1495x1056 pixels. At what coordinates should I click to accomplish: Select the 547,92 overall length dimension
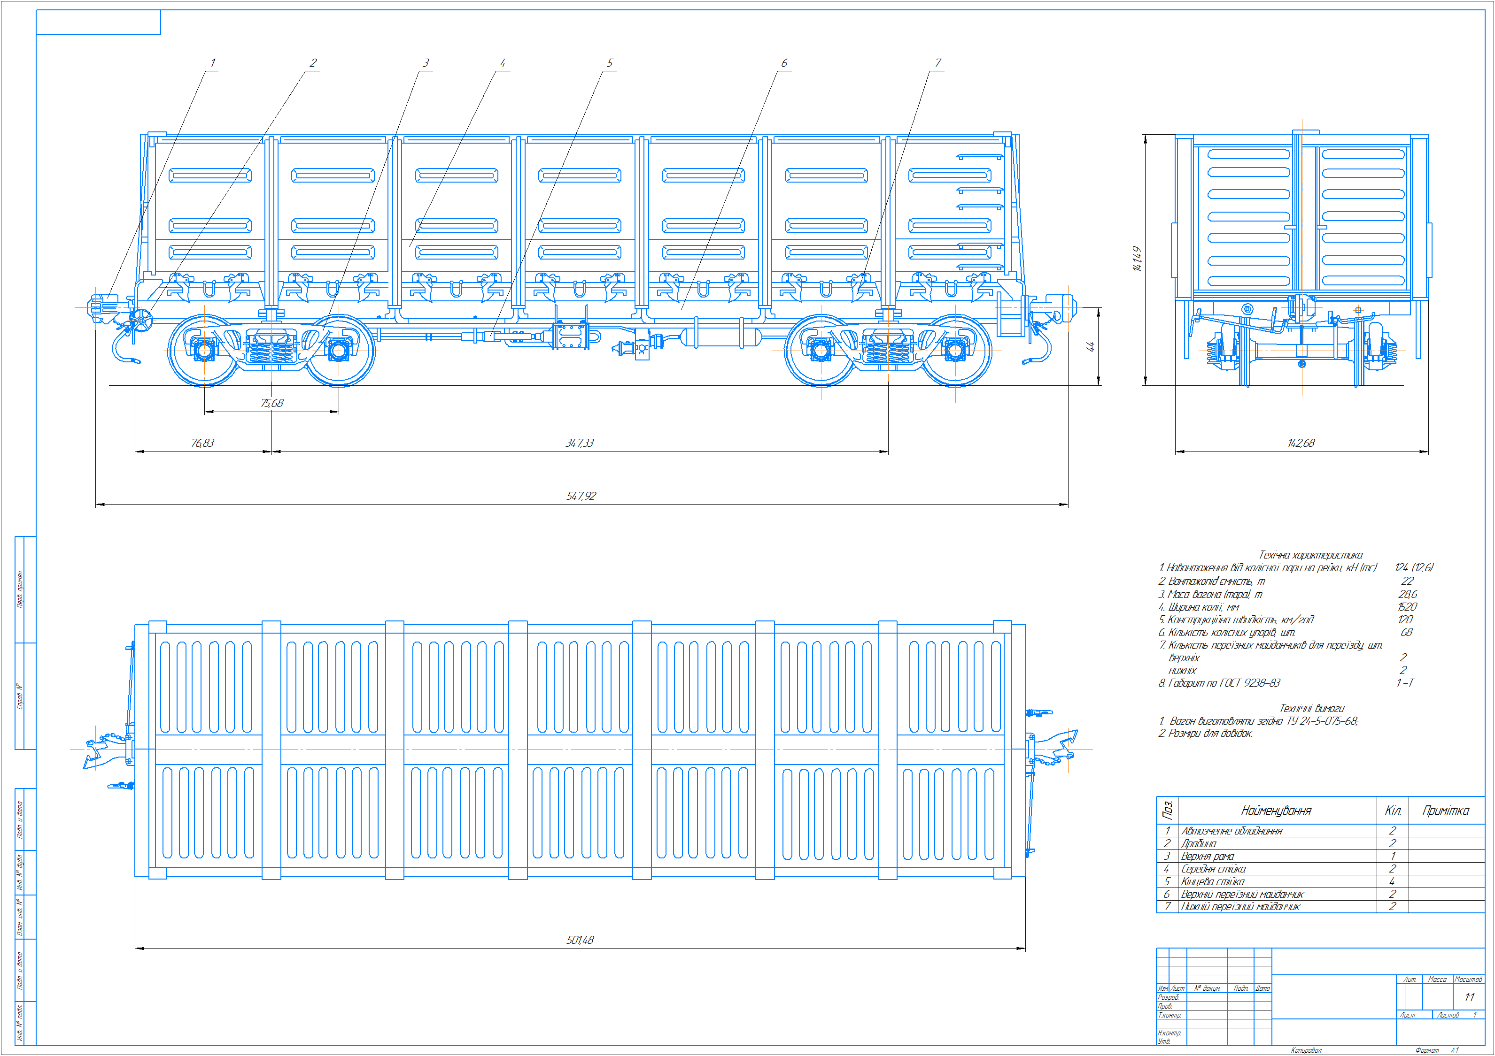pyautogui.click(x=581, y=497)
